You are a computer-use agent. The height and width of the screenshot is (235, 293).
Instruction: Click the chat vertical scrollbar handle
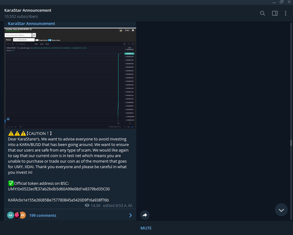click(x=291, y=143)
